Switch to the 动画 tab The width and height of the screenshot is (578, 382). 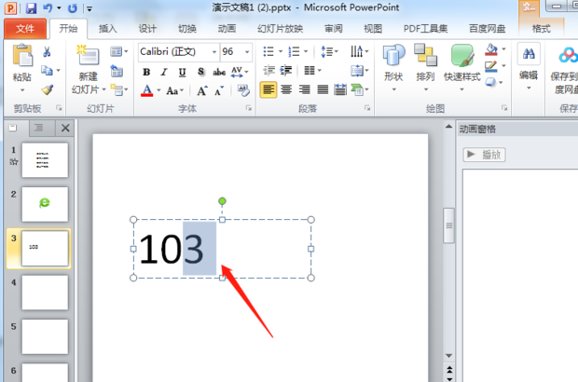pos(227,29)
